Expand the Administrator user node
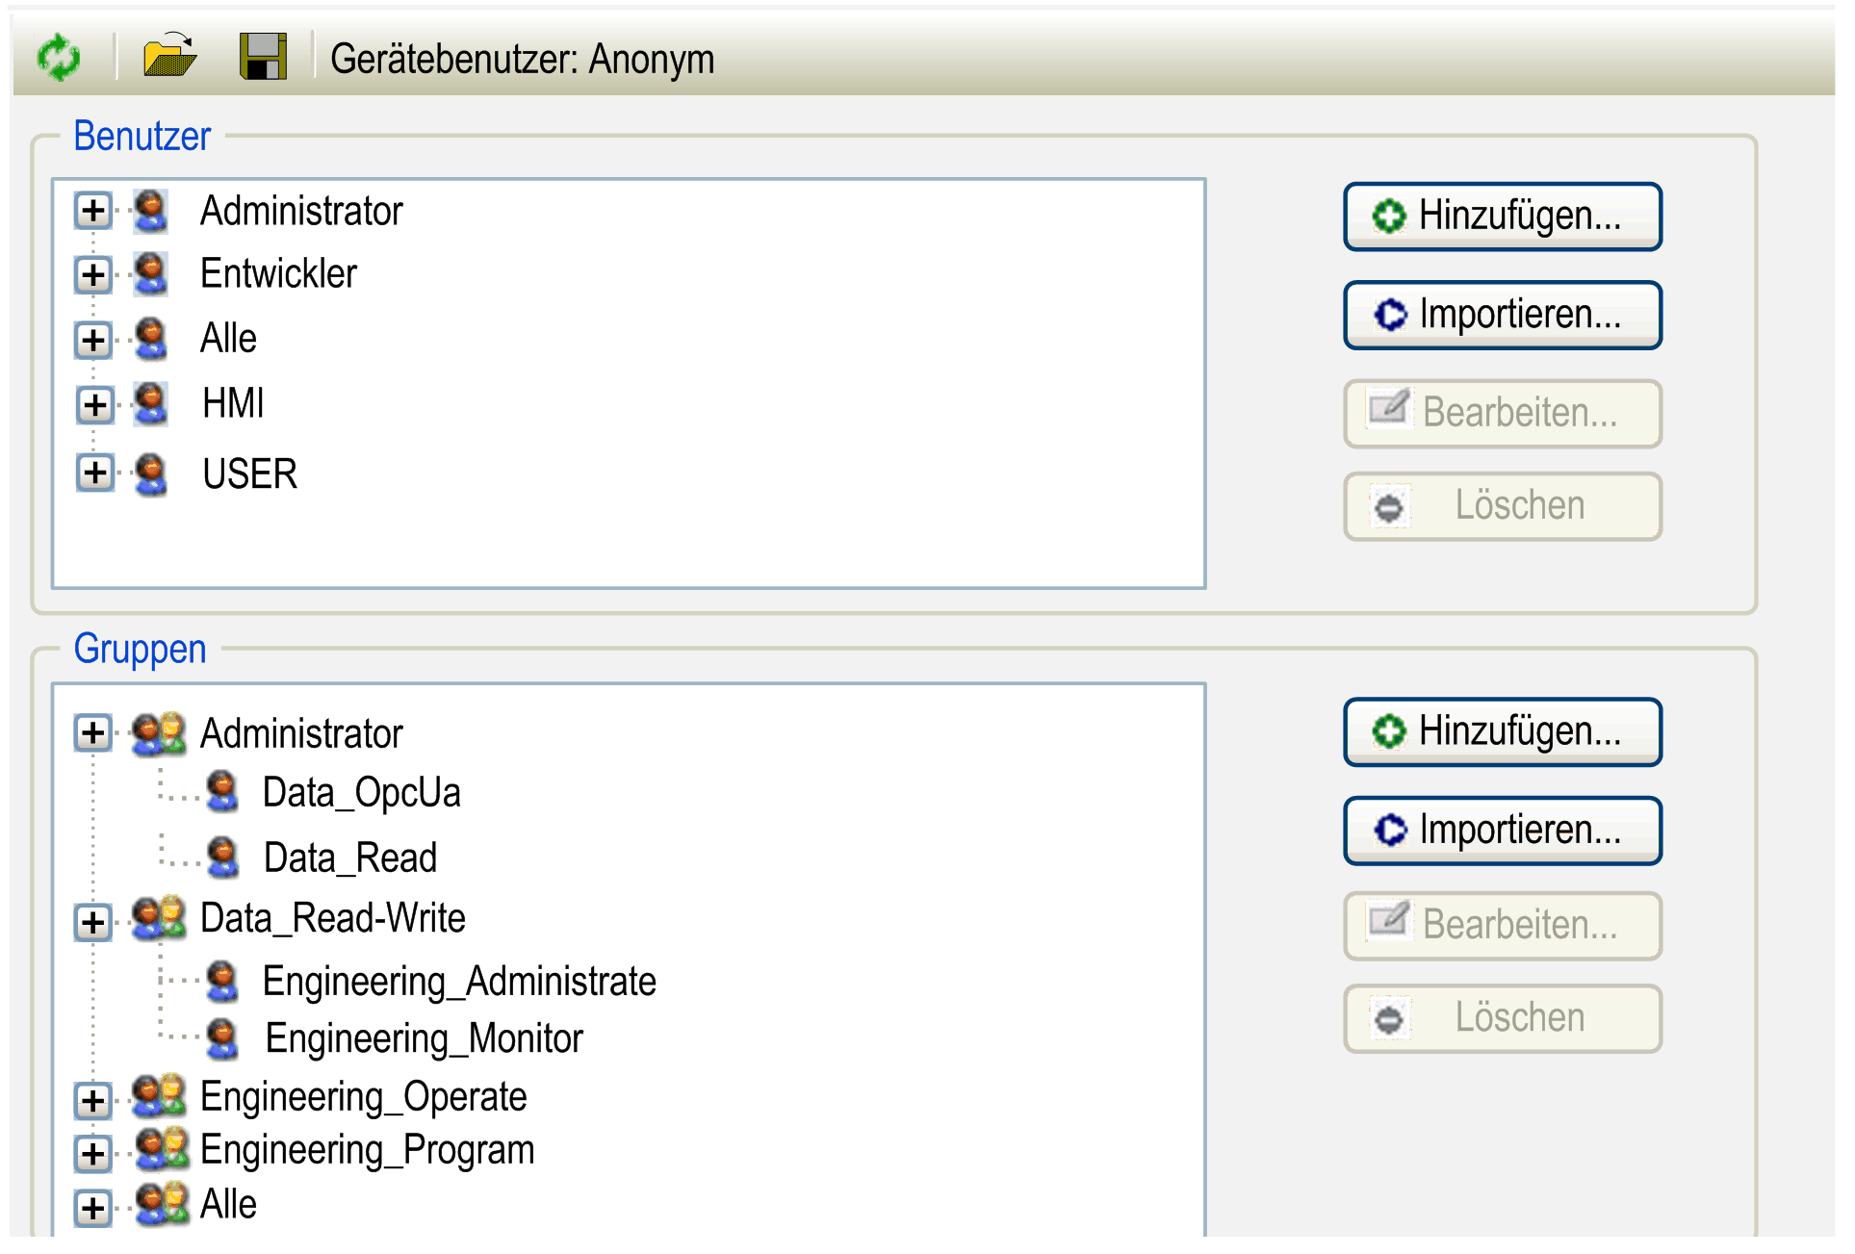This screenshot has width=1855, height=1254. click(x=93, y=211)
